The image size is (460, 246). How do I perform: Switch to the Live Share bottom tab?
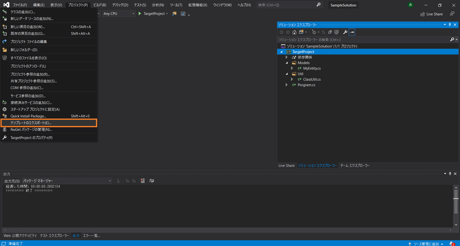pyautogui.click(x=286, y=166)
